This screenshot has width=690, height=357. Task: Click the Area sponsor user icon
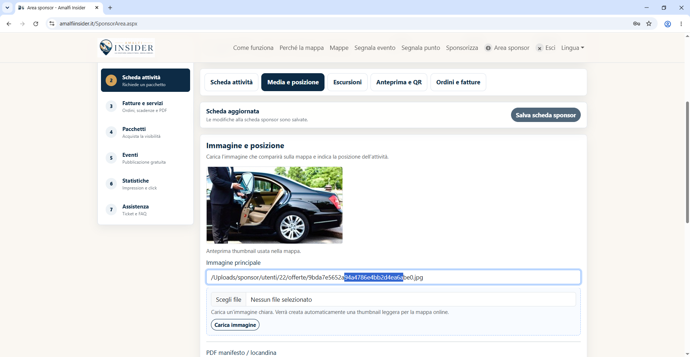click(x=488, y=48)
